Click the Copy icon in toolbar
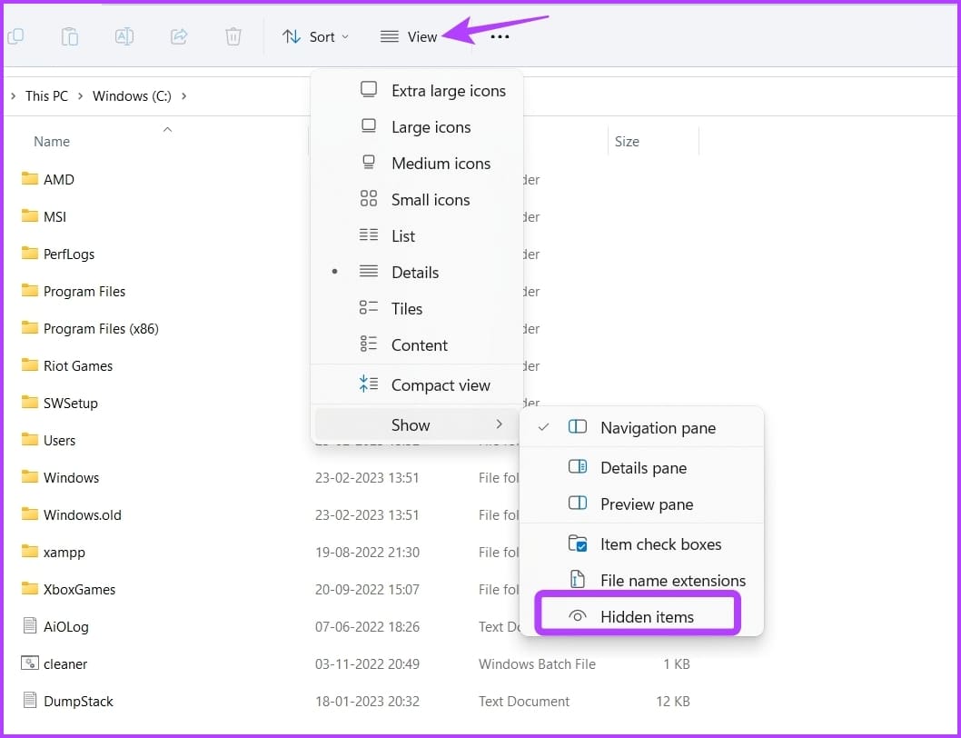961x738 pixels. point(15,36)
